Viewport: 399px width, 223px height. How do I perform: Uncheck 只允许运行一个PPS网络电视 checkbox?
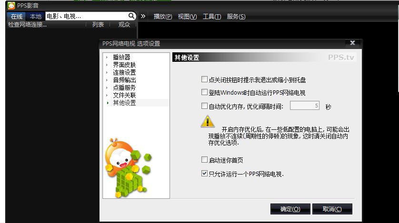pos(204,174)
